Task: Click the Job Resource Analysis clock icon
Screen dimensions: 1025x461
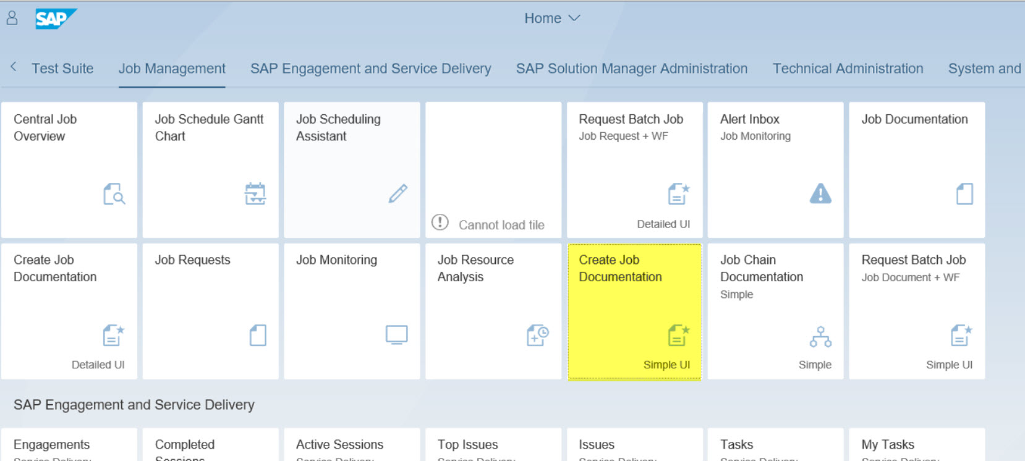Action: [538, 336]
